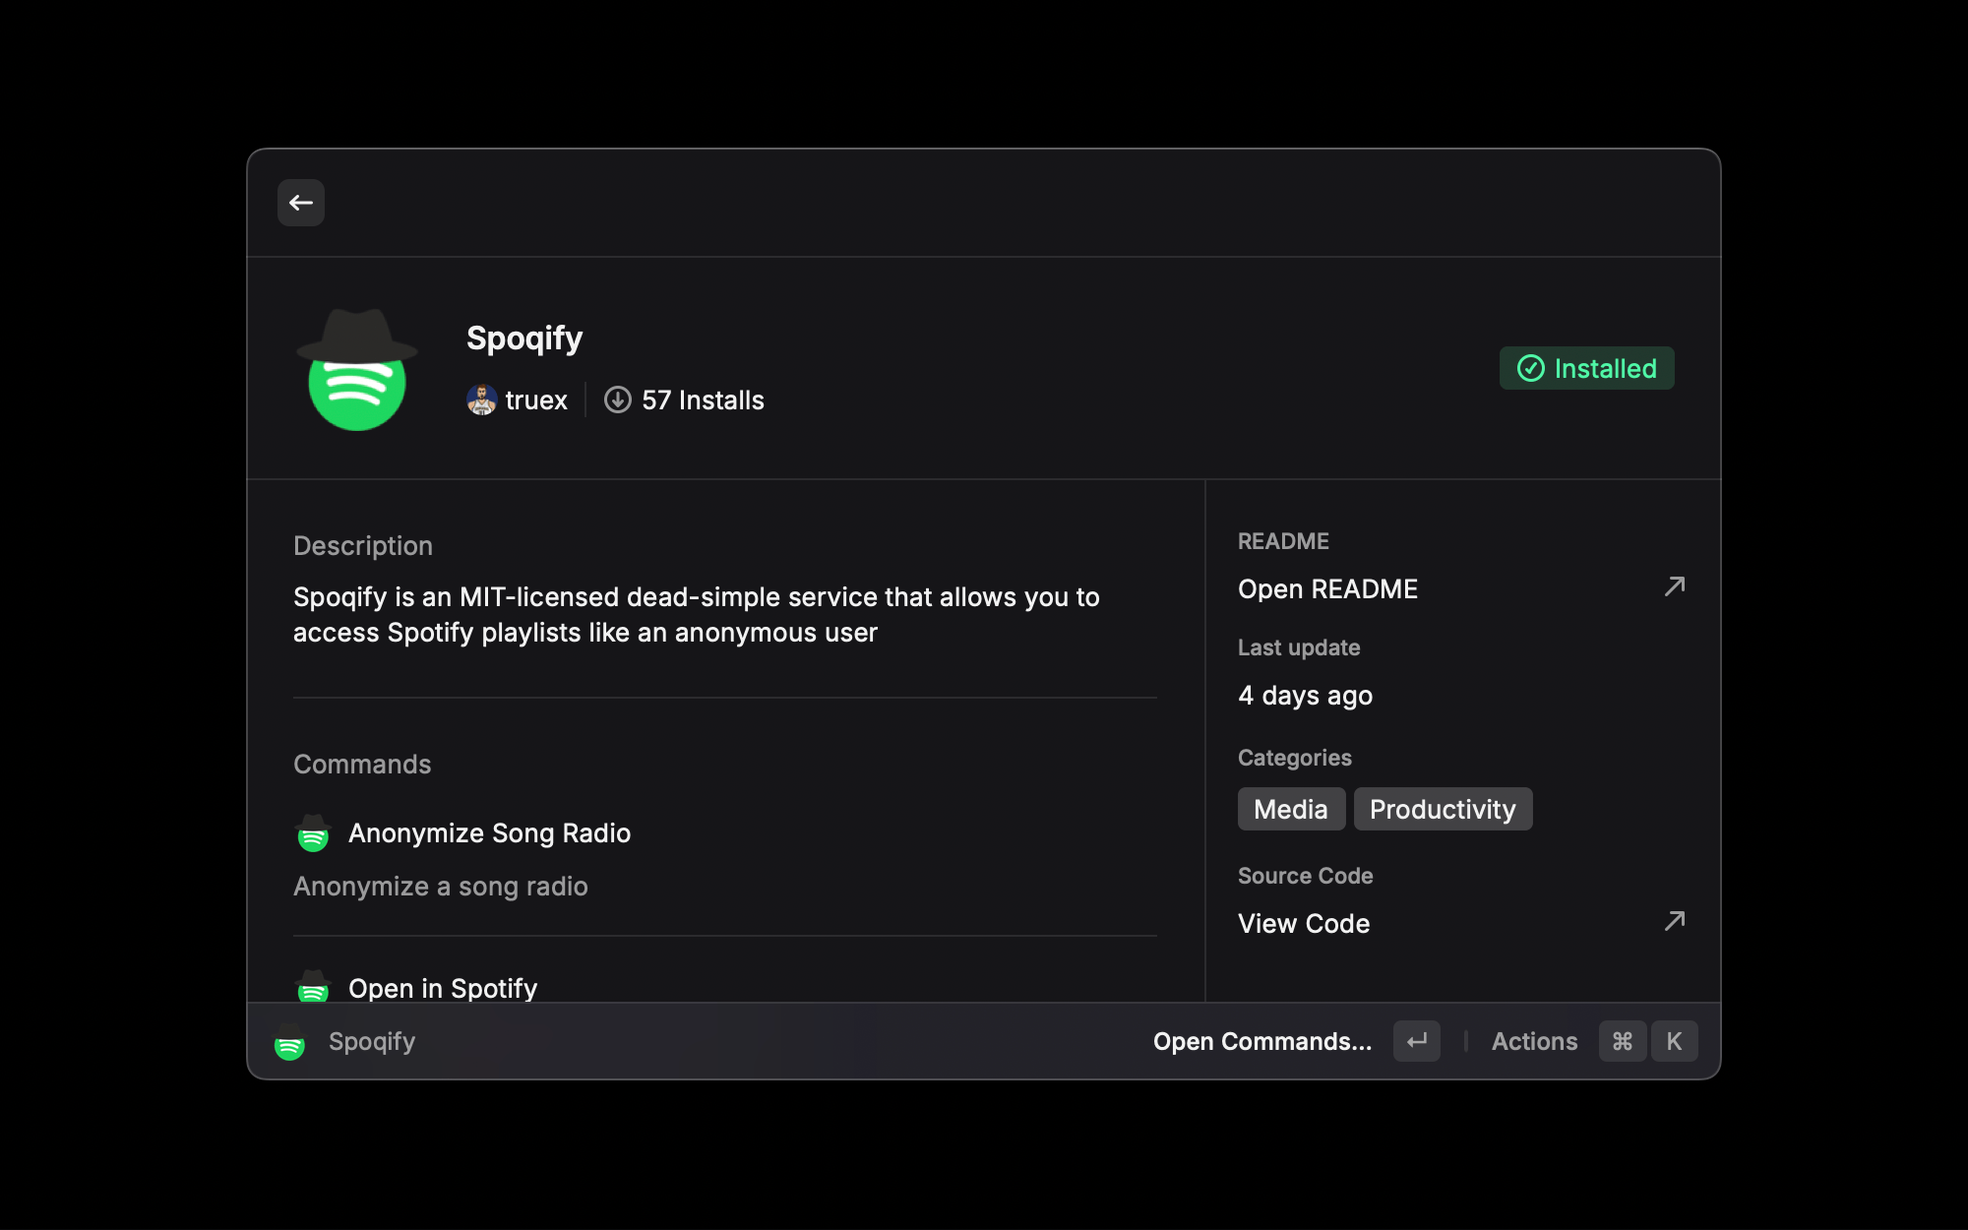Click the arrow icon next to View Code

pos(1674,921)
